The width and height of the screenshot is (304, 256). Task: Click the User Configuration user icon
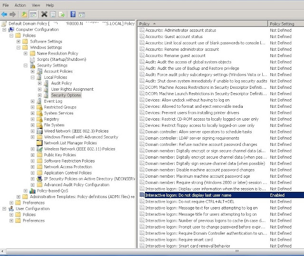pos(11,209)
